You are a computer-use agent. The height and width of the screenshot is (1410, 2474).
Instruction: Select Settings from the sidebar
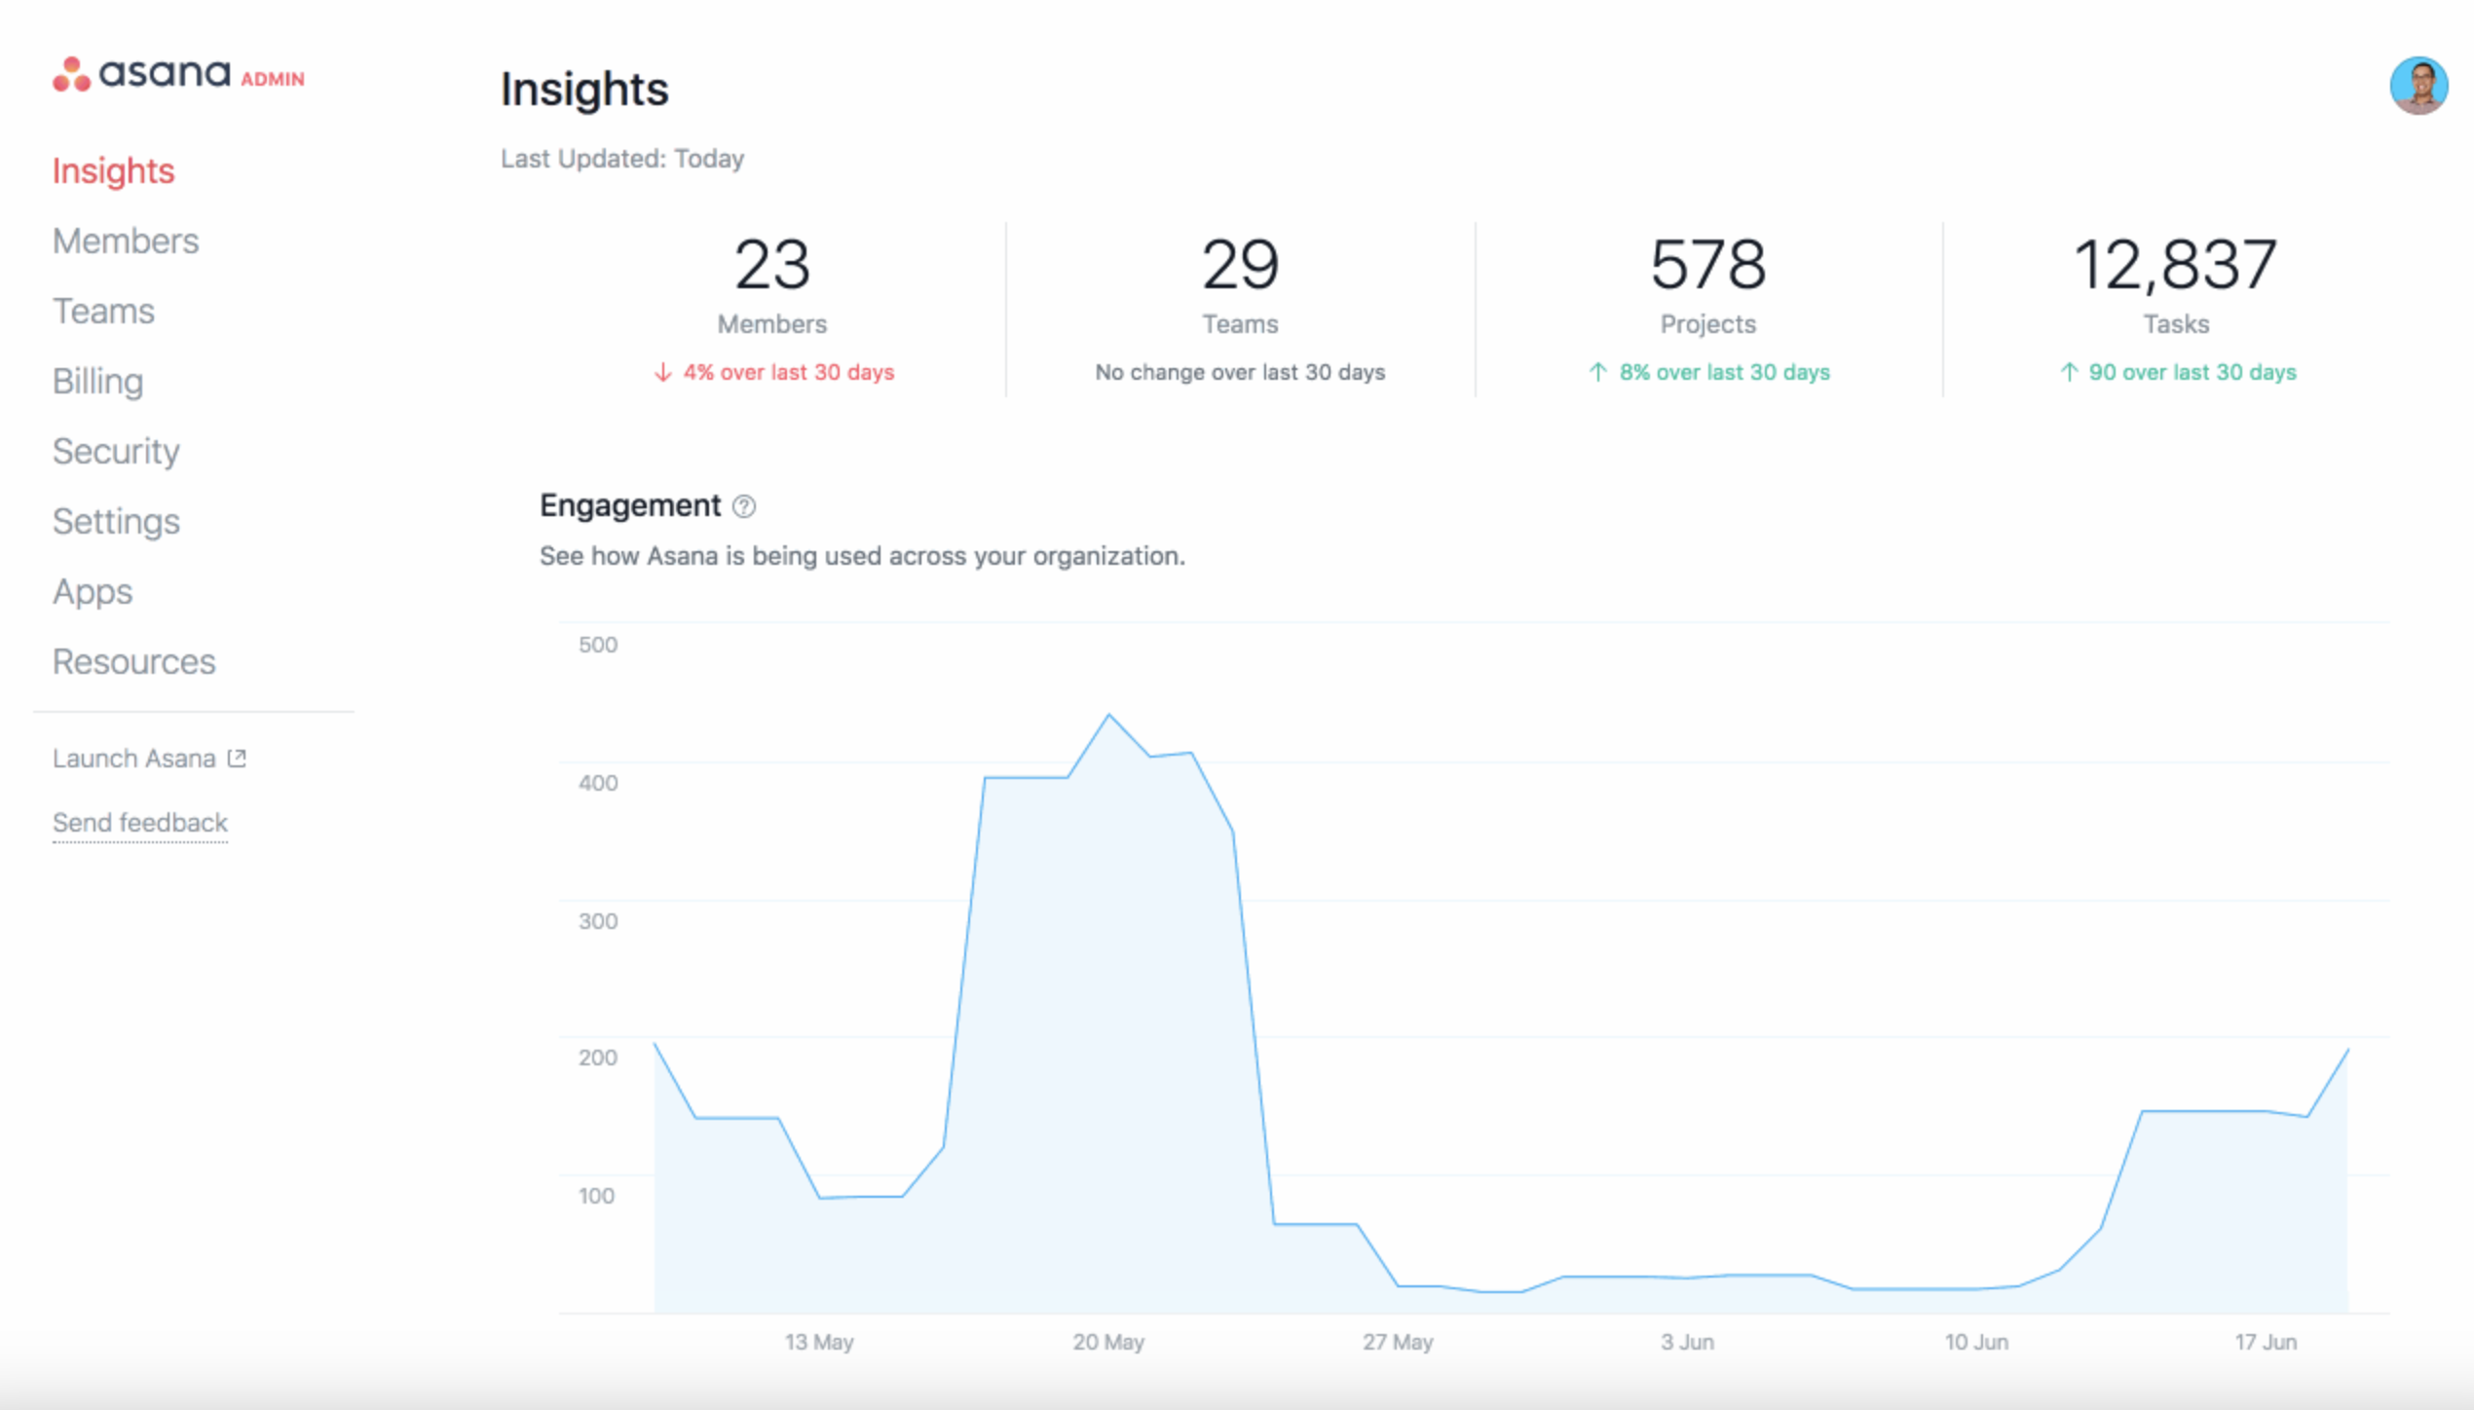(x=116, y=522)
